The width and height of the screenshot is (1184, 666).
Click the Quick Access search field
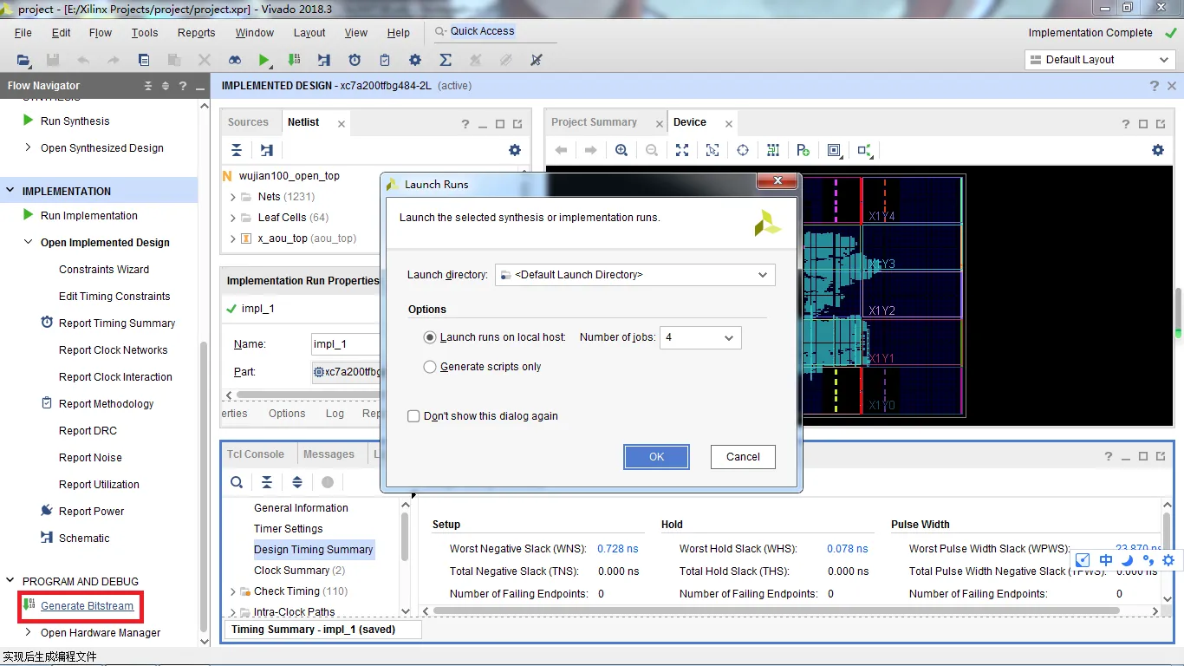pyautogui.click(x=495, y=32)
